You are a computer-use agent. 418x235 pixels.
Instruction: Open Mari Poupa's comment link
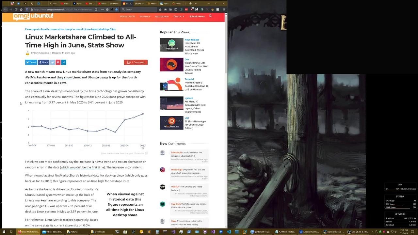click(x=177, y=170)
